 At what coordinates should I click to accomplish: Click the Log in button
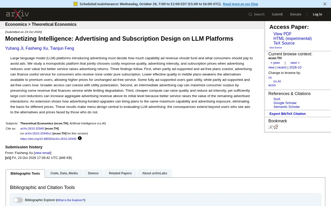coord(317,14)
